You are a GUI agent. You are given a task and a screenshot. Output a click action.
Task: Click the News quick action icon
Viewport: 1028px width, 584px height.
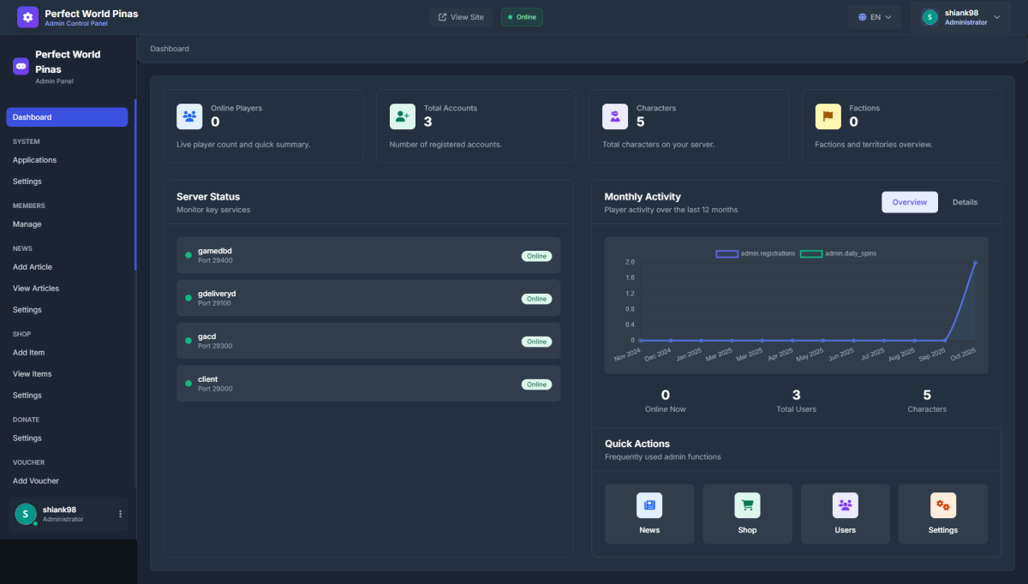pyautogui.click(x=649, y=505)
